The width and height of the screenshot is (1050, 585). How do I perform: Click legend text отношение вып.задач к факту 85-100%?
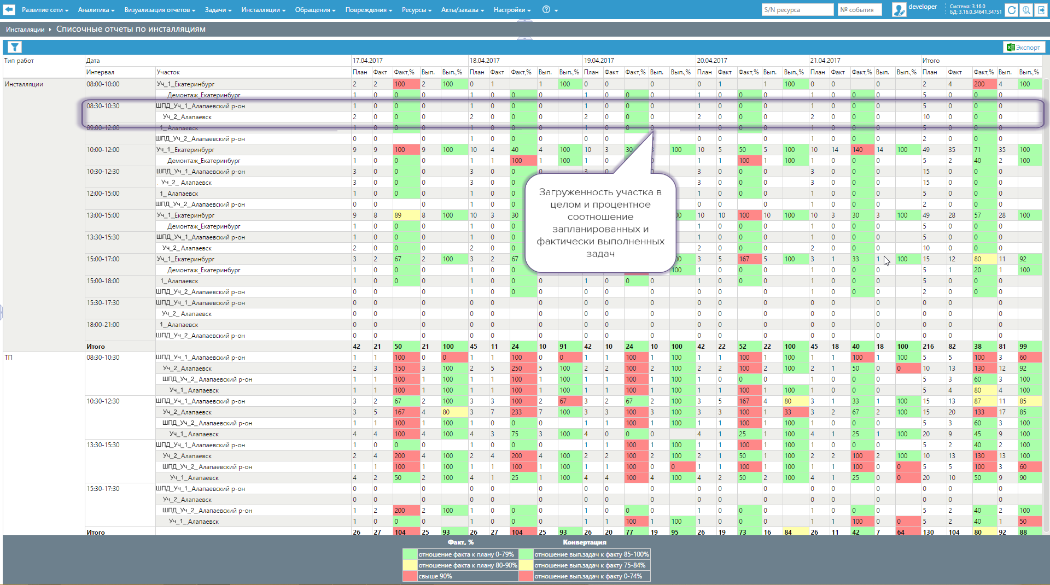591,554
